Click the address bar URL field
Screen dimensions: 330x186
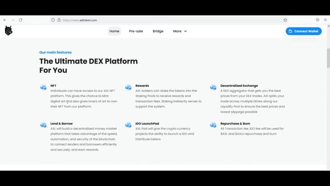click(169, 20)
